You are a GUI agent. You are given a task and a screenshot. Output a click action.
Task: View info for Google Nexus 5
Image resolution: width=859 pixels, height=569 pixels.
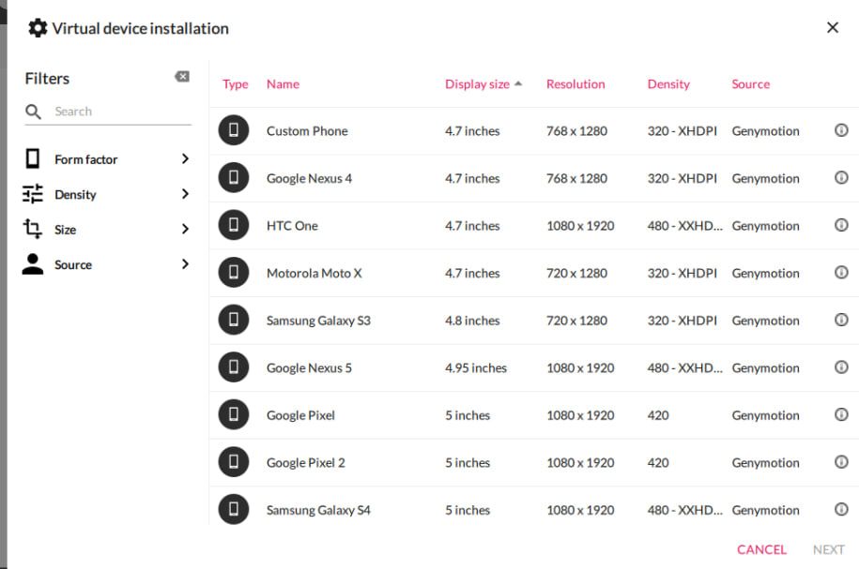841,367
